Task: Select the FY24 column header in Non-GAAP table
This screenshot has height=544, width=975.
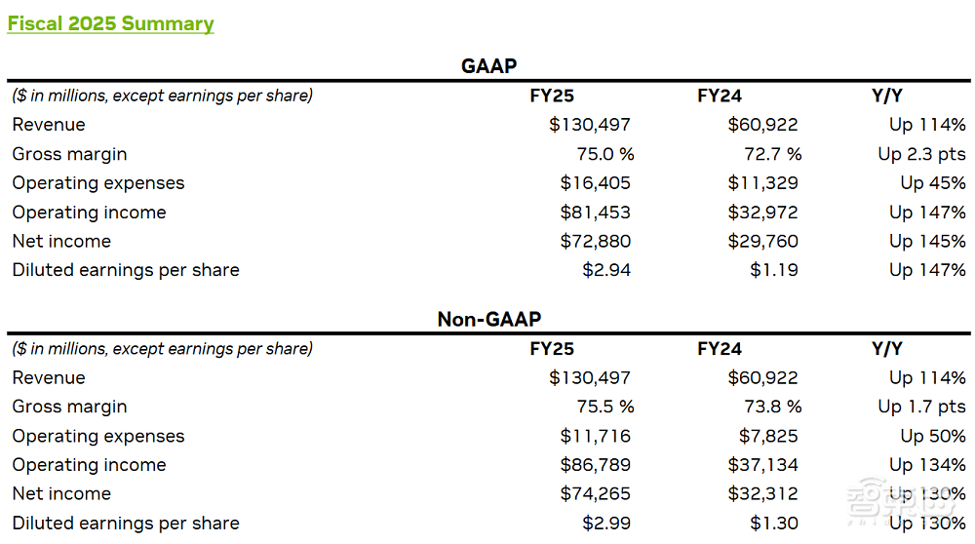Action: tap(720, 349)
